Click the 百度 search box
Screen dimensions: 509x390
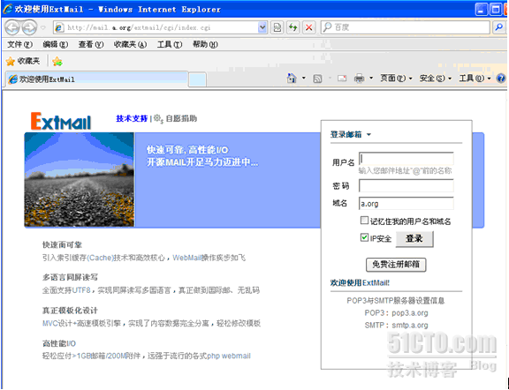coord(405,27)
